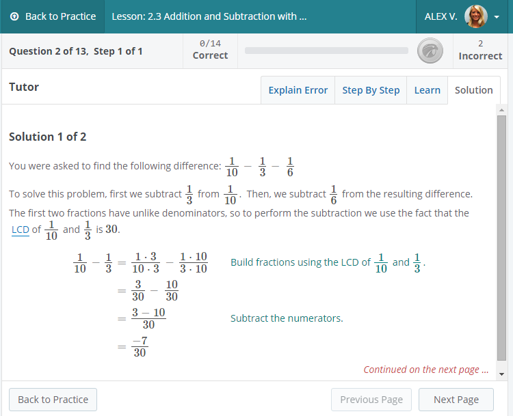
Task: Click Back to Practice in header
Action: pos(53,16)
